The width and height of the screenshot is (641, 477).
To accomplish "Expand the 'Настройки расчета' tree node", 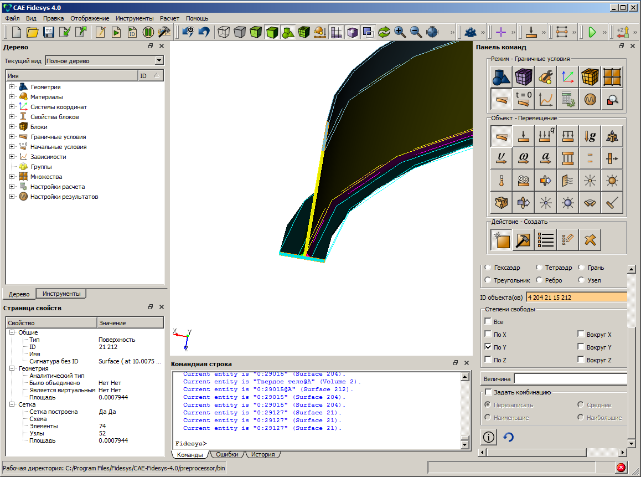I will pos(12,187).
